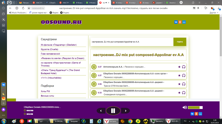
Task: Pause the currently playing track
Action: pos(113,111)
